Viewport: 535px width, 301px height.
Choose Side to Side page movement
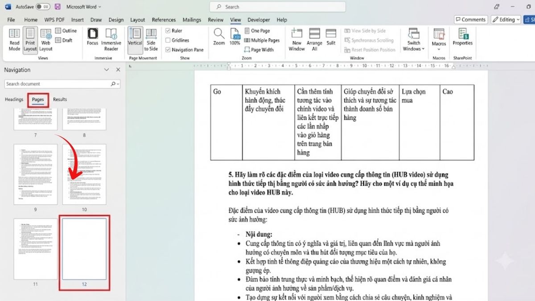pos(151,39)
